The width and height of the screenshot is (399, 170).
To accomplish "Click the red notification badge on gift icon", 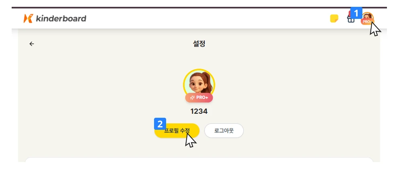I will click(x=349, y=13).
